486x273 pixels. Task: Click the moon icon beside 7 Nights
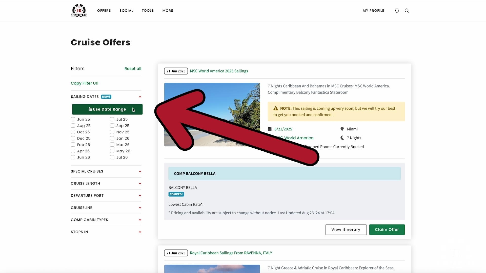coord(342,138)
